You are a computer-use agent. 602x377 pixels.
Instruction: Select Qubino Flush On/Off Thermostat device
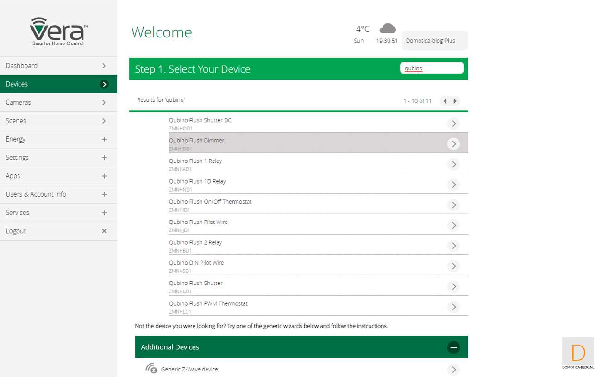coord(318,204)
